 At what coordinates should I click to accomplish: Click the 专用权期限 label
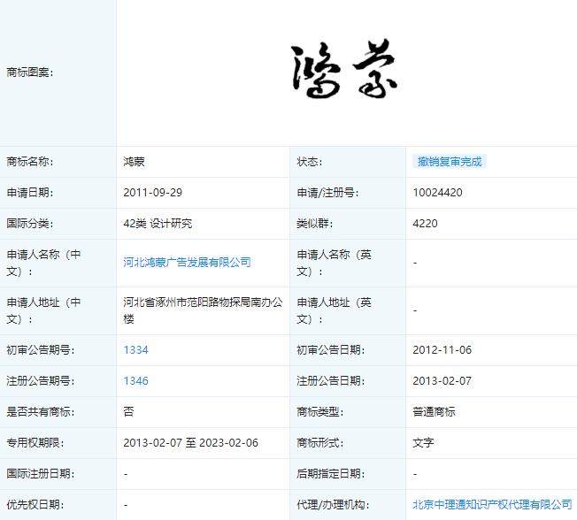[x=35, y=442]
